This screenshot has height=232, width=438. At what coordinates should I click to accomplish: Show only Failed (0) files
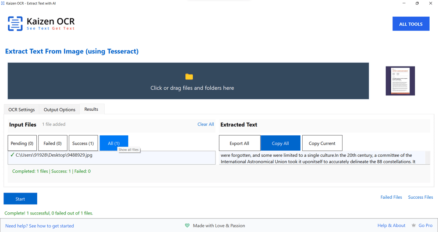(x=53, y=143)
